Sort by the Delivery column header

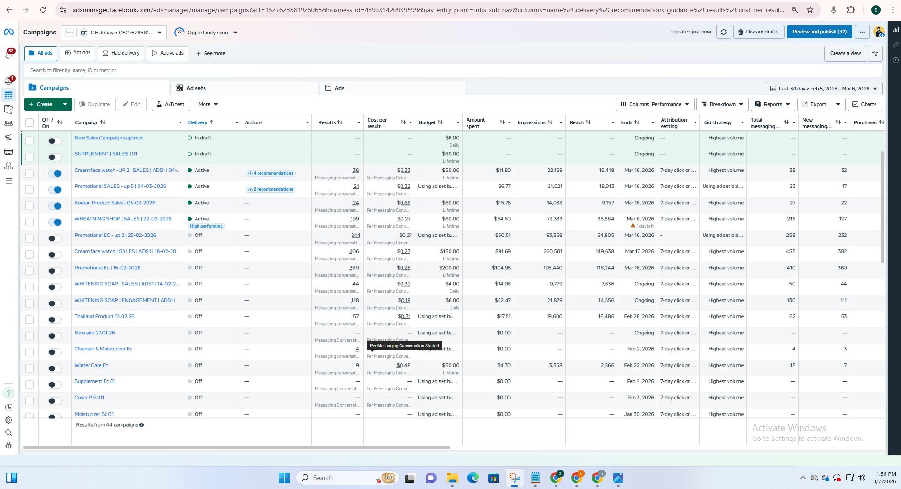pos(201,122)
